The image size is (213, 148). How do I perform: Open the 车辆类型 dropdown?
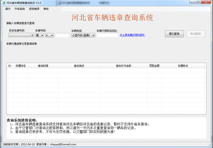click(x=83, y=35)
